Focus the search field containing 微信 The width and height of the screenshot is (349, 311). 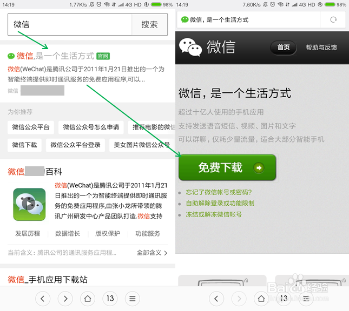coord(70,24)
